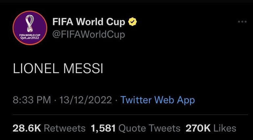
Task: Click the gold verified badge icon
Action: point(133,22)
